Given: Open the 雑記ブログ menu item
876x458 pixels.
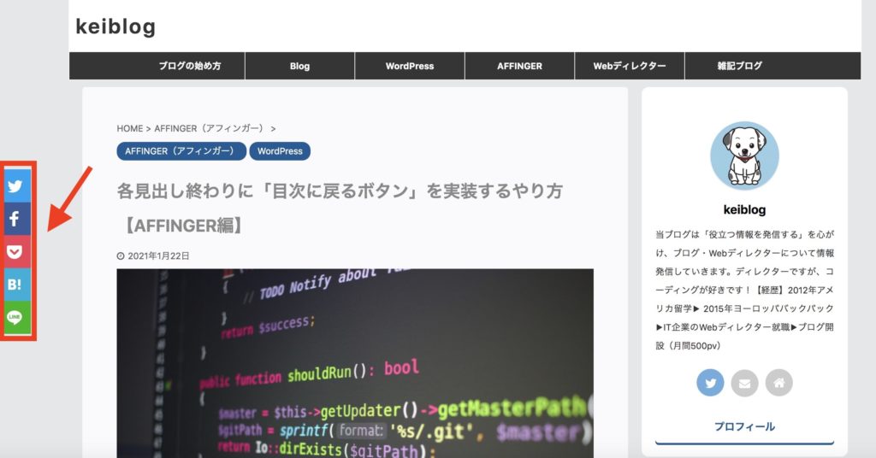Looking at the screenshot, I should (x=740, y=66).
